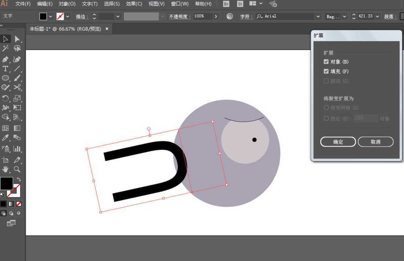
Task: Choose the Scissors tool
Action: click(x=17, y=87)
